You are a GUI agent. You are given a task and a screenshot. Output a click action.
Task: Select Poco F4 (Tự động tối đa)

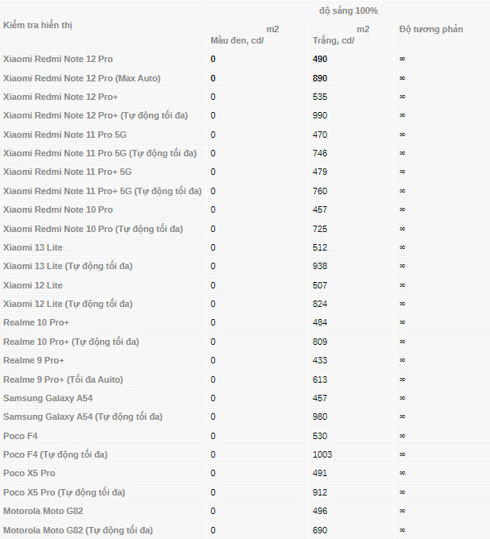(x=56, y=454)
